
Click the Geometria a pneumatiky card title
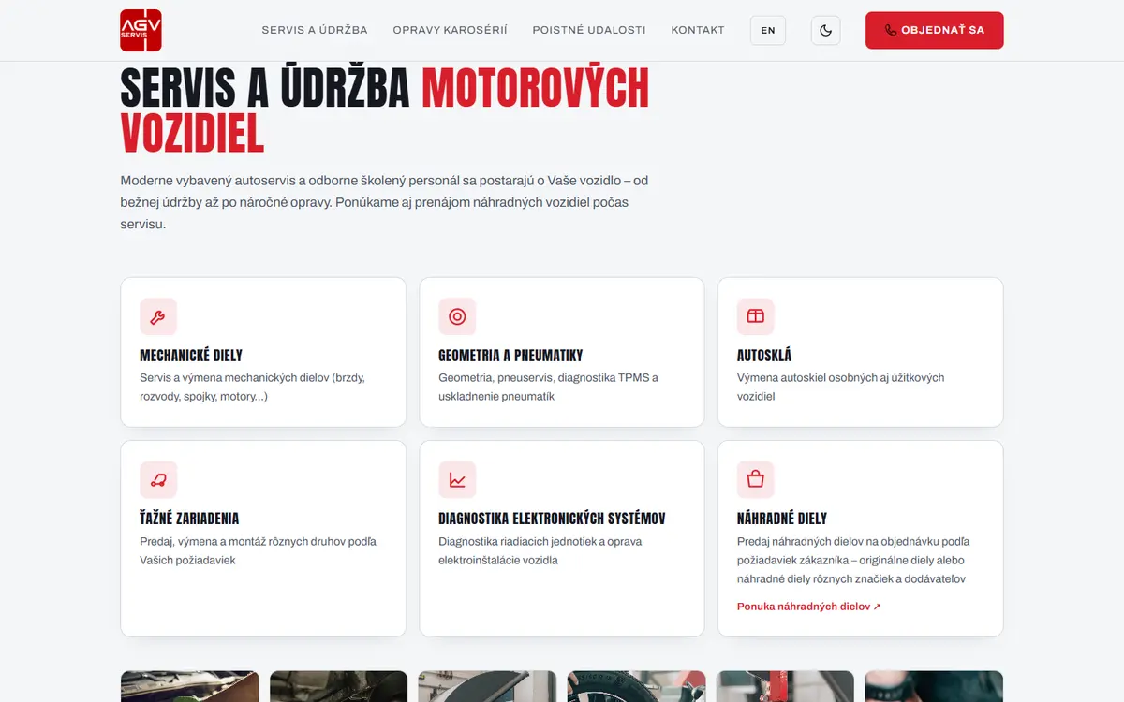click(x=510, y=356)
